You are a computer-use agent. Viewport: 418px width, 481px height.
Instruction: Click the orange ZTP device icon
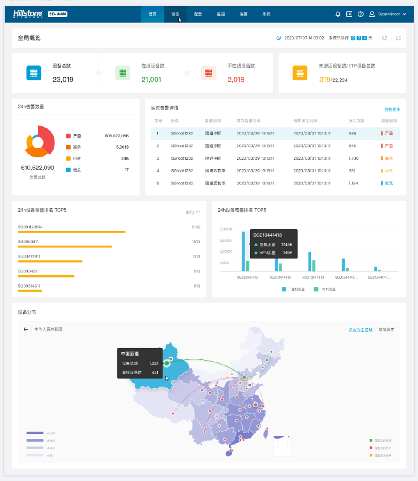click(x=300, y=73)
